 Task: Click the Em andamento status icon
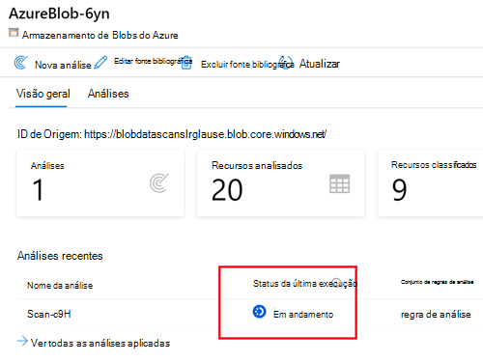259,312
